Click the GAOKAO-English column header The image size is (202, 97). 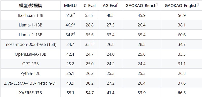pos(182,6)
